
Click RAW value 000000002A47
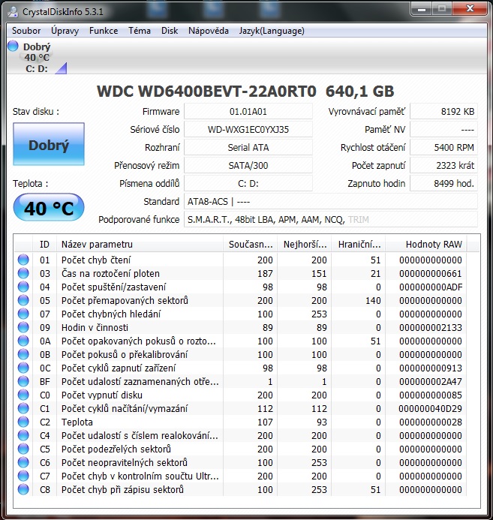click(430, 382)
